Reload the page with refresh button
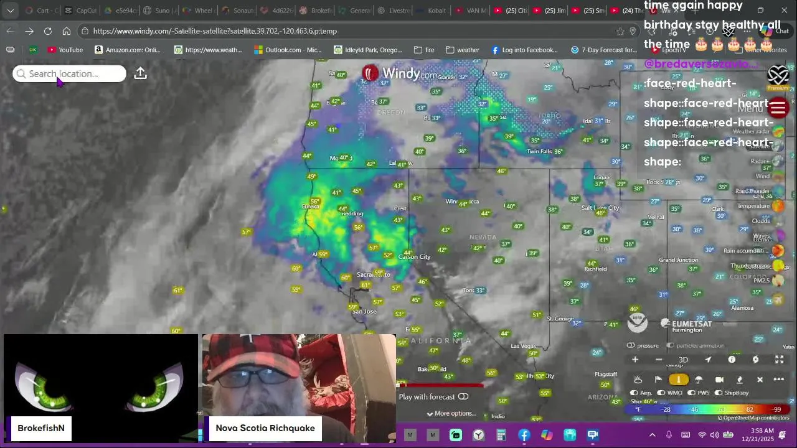Viewport: 797px width, 448px height. pyautogui.click(x=48, y=30)
